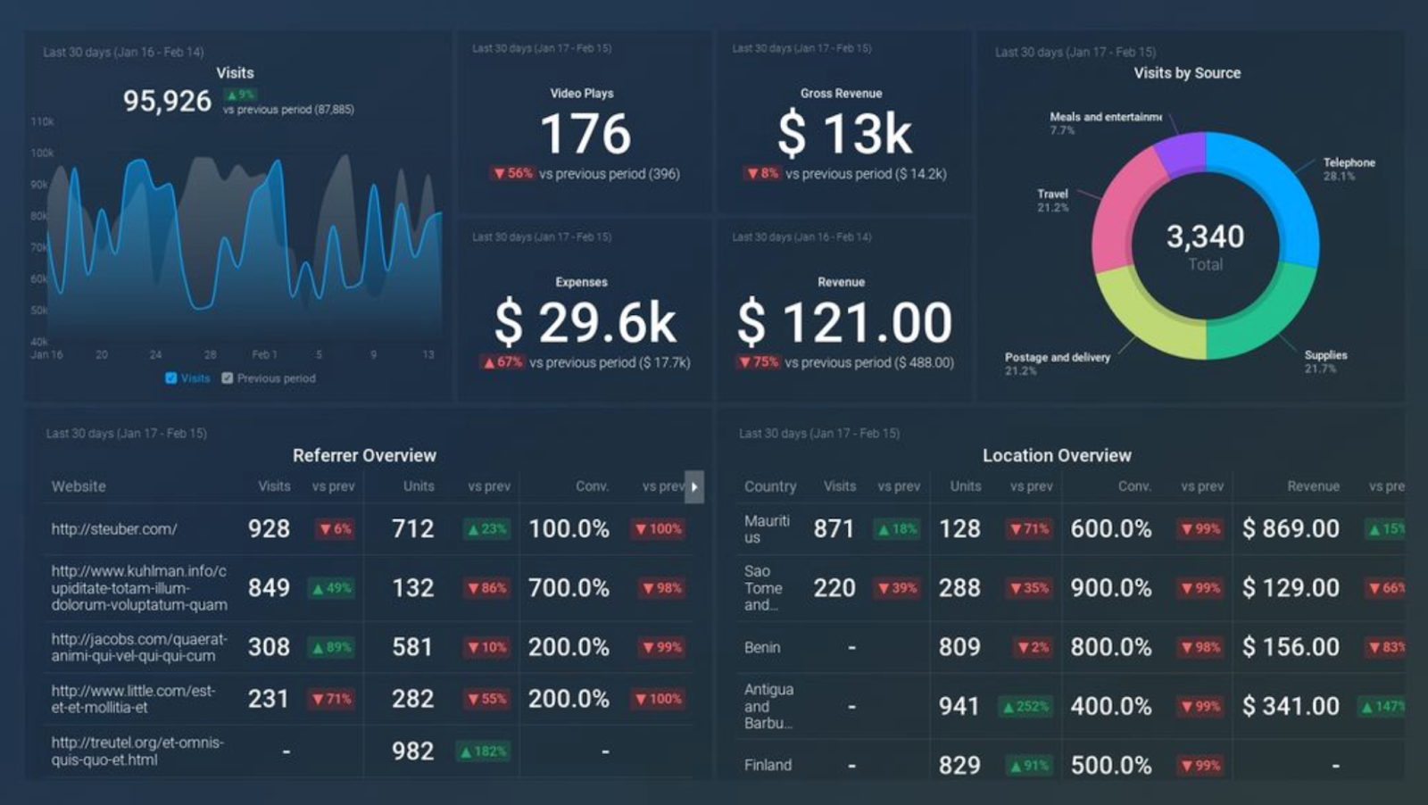Select the purple Meals and entertainment donut segment
Image resolution: width=1428 pixels, height=805 pixels.
pos(1181,151)
